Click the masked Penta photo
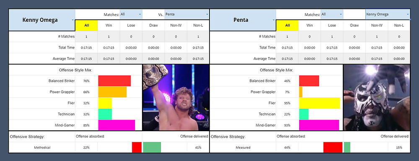The image size is (419, 161). click(377, 97)
